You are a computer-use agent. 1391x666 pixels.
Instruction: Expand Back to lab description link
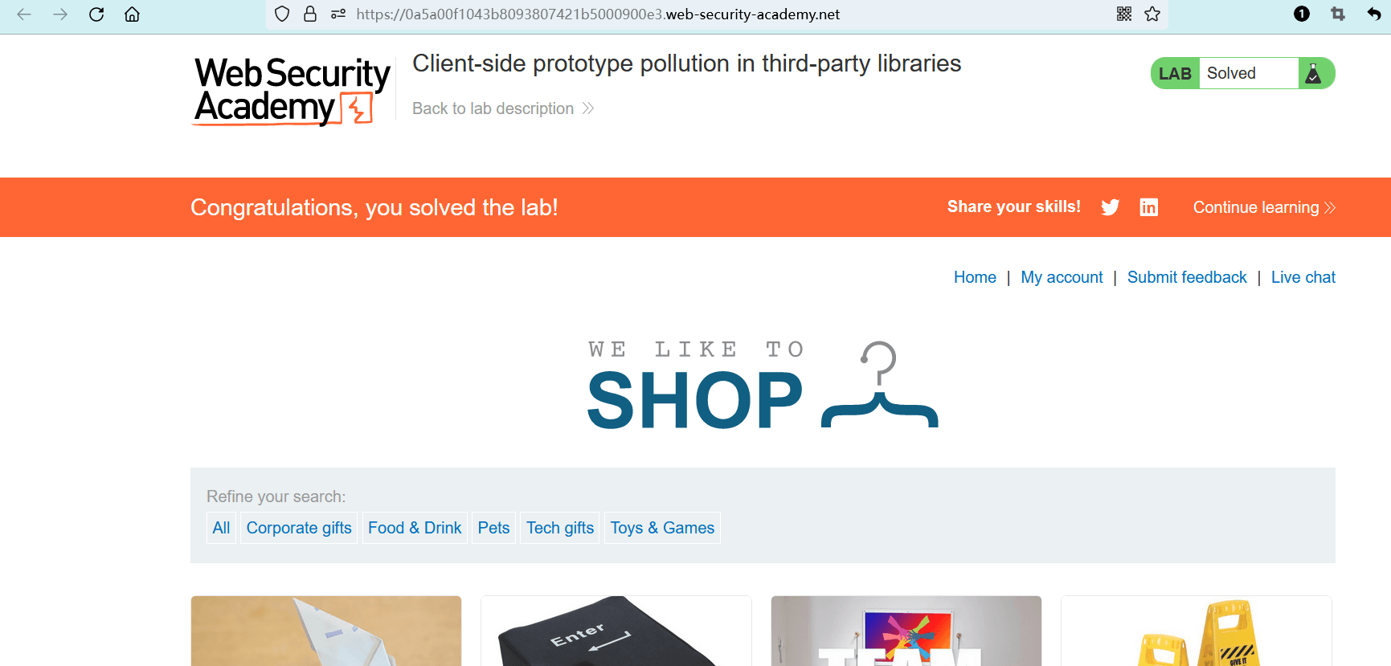tap(502, 108)
